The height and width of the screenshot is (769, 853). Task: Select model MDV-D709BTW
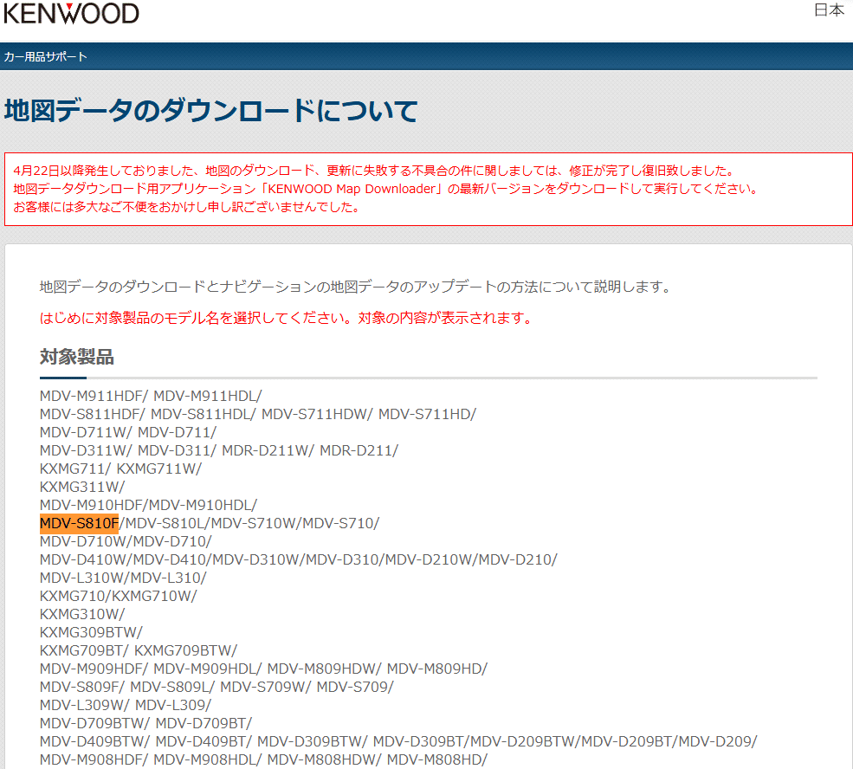click(x=93, y=723)
